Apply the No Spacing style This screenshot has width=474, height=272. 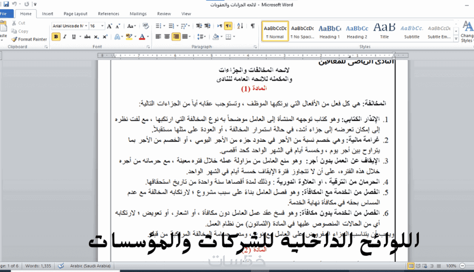tap(302, 31)
